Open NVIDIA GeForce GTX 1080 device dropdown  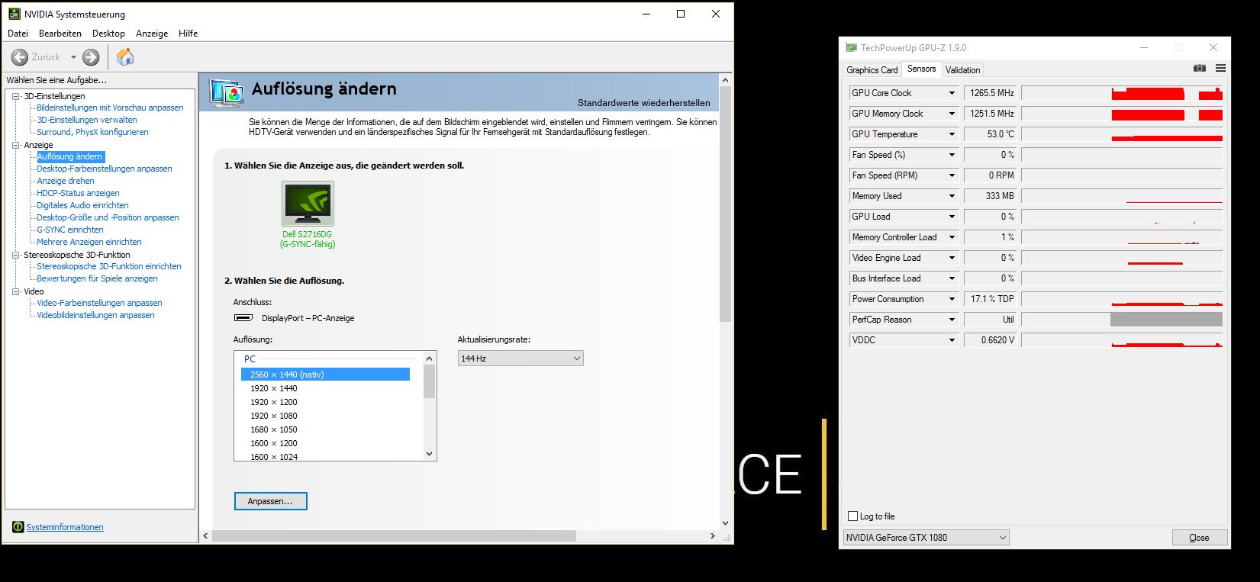tap(926, 538)
